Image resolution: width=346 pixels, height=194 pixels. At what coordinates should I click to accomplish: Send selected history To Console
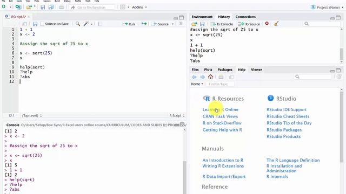(222, 24)
